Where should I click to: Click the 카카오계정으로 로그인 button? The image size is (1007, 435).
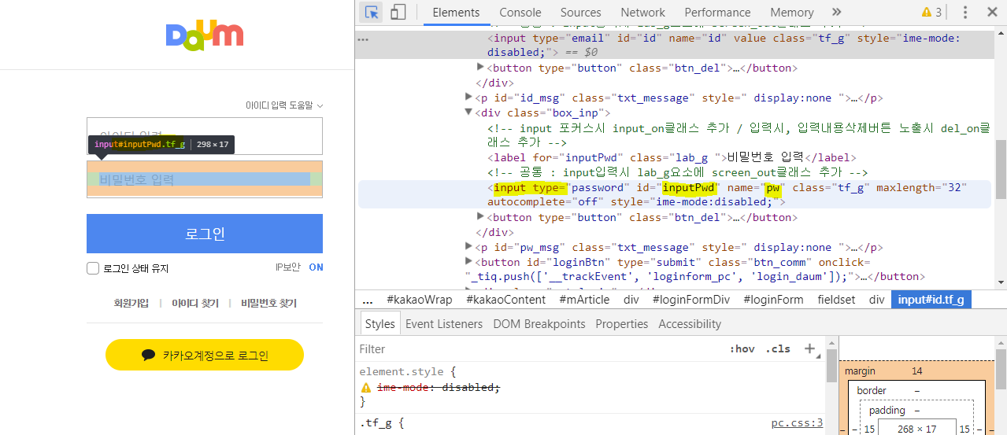tap(205, 356)
